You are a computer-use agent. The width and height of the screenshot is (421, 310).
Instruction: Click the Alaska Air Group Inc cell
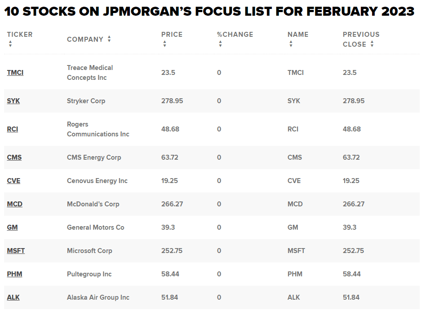tap(98, 297)
